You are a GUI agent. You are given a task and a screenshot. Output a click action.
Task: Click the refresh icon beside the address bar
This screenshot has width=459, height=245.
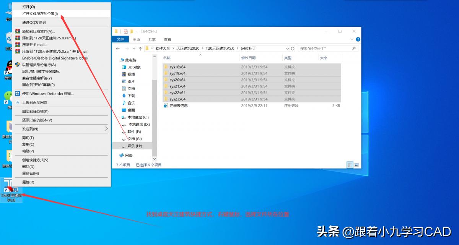[x=293, y=48]
